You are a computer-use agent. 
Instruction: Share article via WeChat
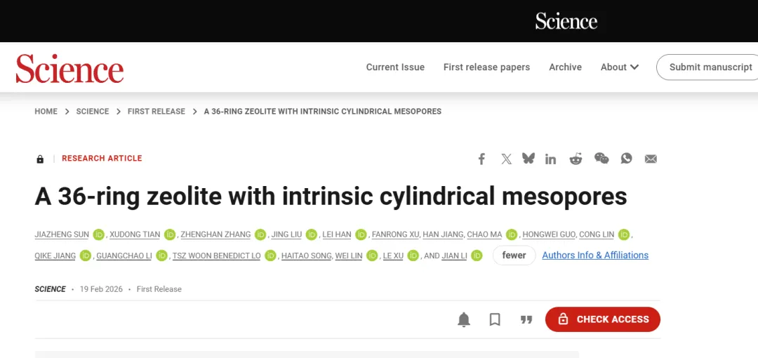[x=601, y=159]
